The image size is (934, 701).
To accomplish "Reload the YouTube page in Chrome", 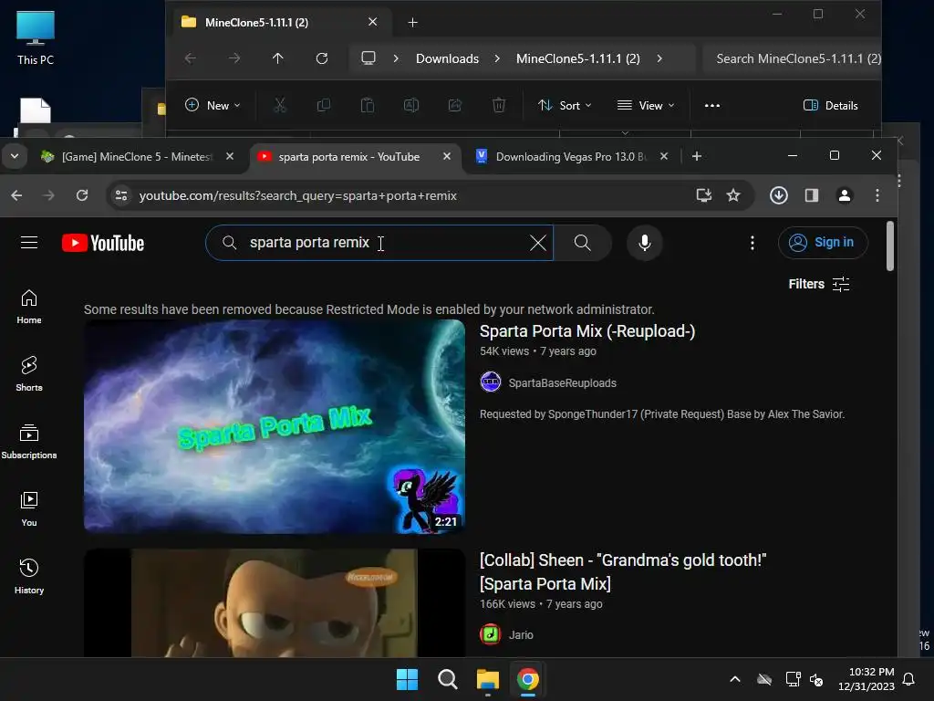I will coord(81,195).
